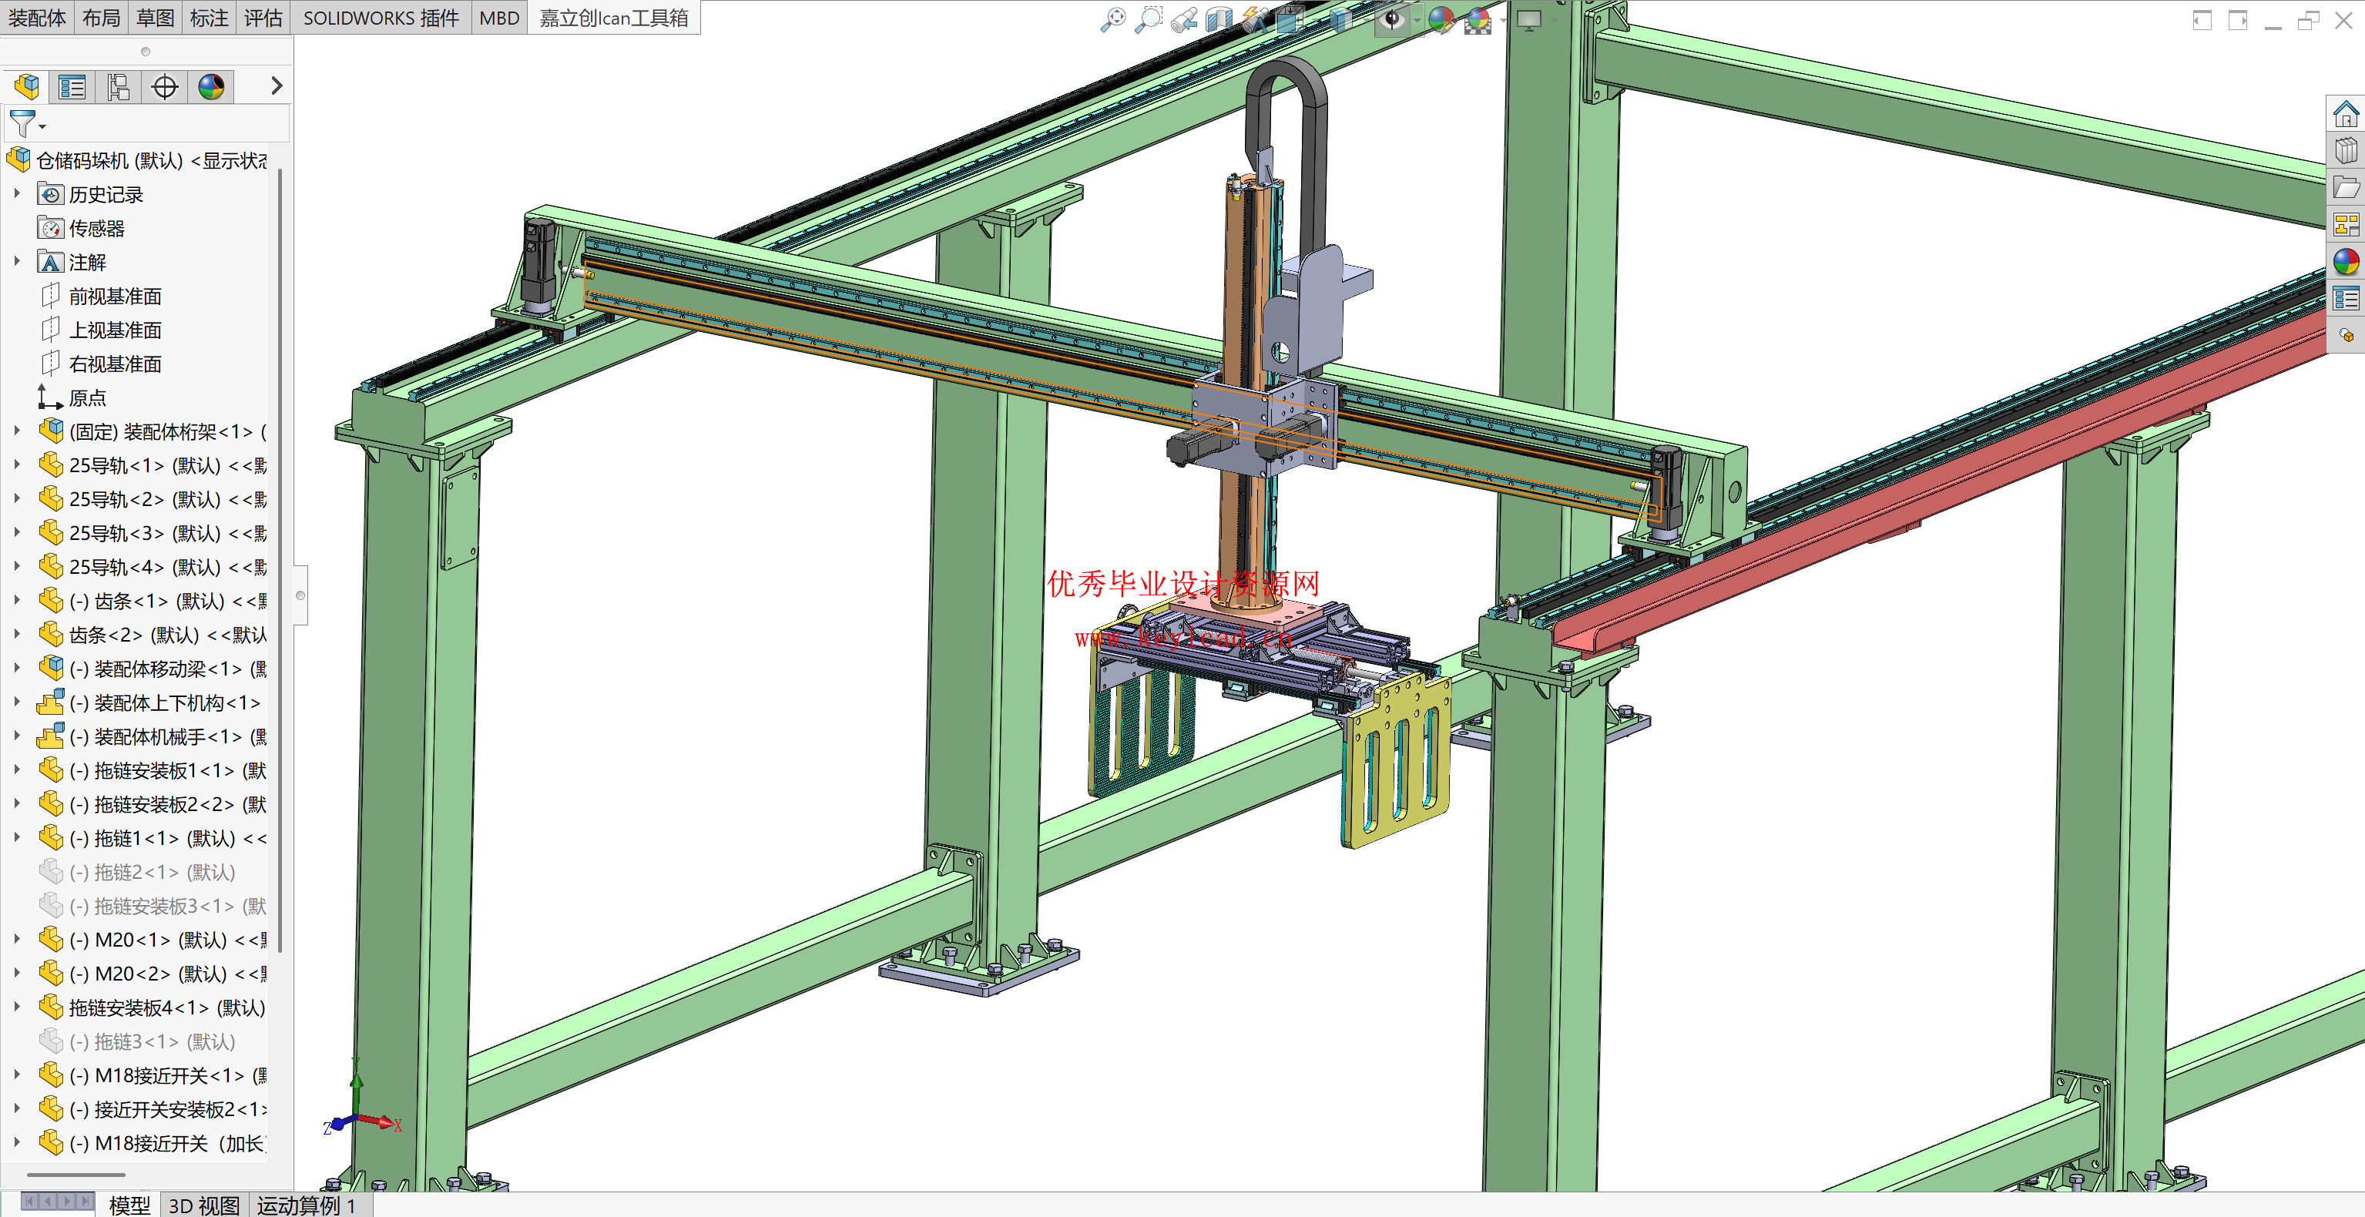Screen dimensions: 2365x1217
Task: Open SOLIDWORKS Resources home pane
Action: [x=2346, y=114]
